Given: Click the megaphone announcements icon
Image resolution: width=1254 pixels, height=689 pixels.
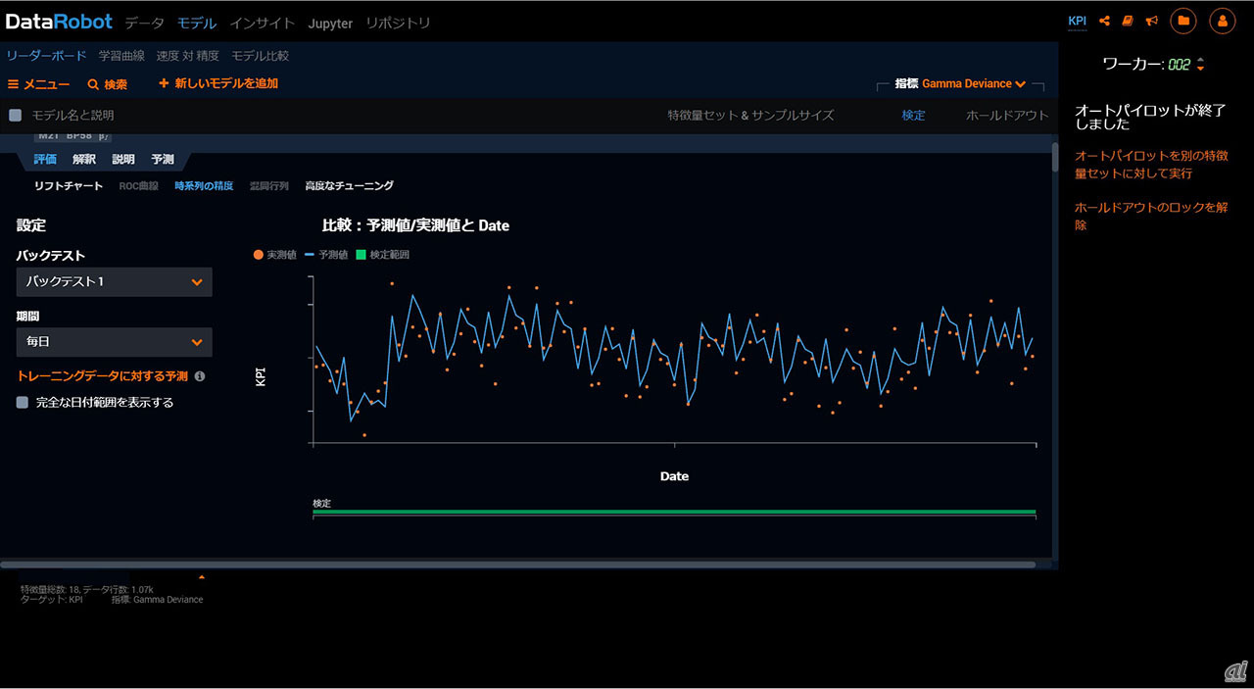Looking at the screenshot, I should point(1151,21).
